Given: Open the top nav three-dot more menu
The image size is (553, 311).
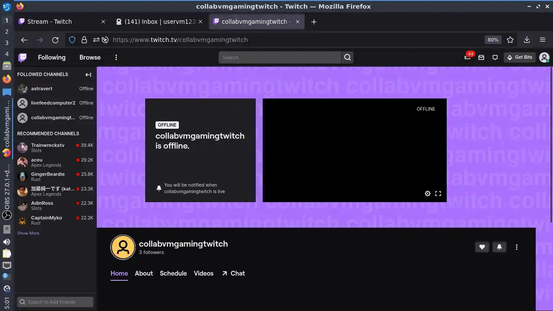Looking at the screenshot, I should click(x=116, y=57).
